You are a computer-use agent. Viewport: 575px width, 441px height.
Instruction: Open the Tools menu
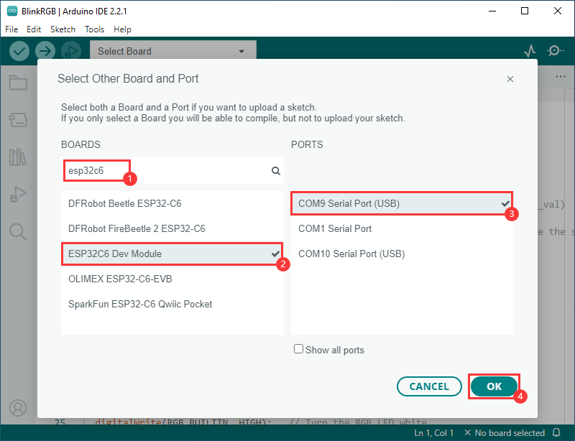[95, 29]
